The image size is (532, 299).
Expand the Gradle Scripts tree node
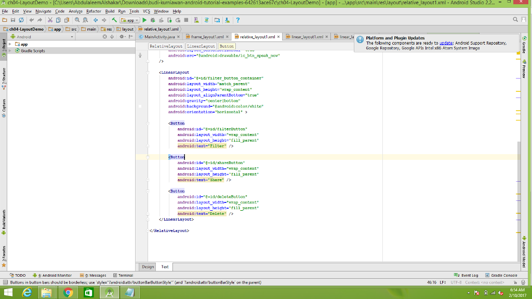[10, 50]
